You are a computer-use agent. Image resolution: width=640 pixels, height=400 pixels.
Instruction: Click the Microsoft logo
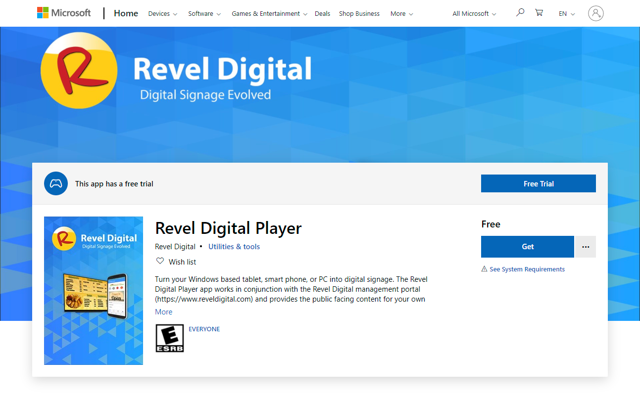(x=64, y=13)
